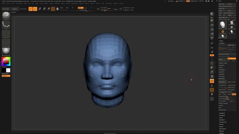Toggle the Ghost transparency icon

pos(212,90)
